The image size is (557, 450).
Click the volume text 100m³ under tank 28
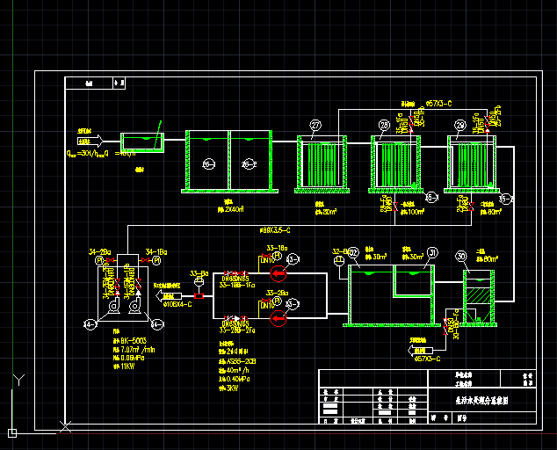coord(416,212)
